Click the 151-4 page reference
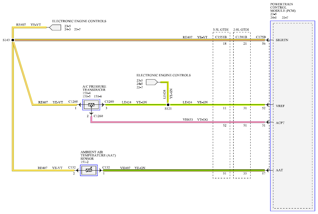This screenshot has height=214, width=318. click(x=86, y=93)
